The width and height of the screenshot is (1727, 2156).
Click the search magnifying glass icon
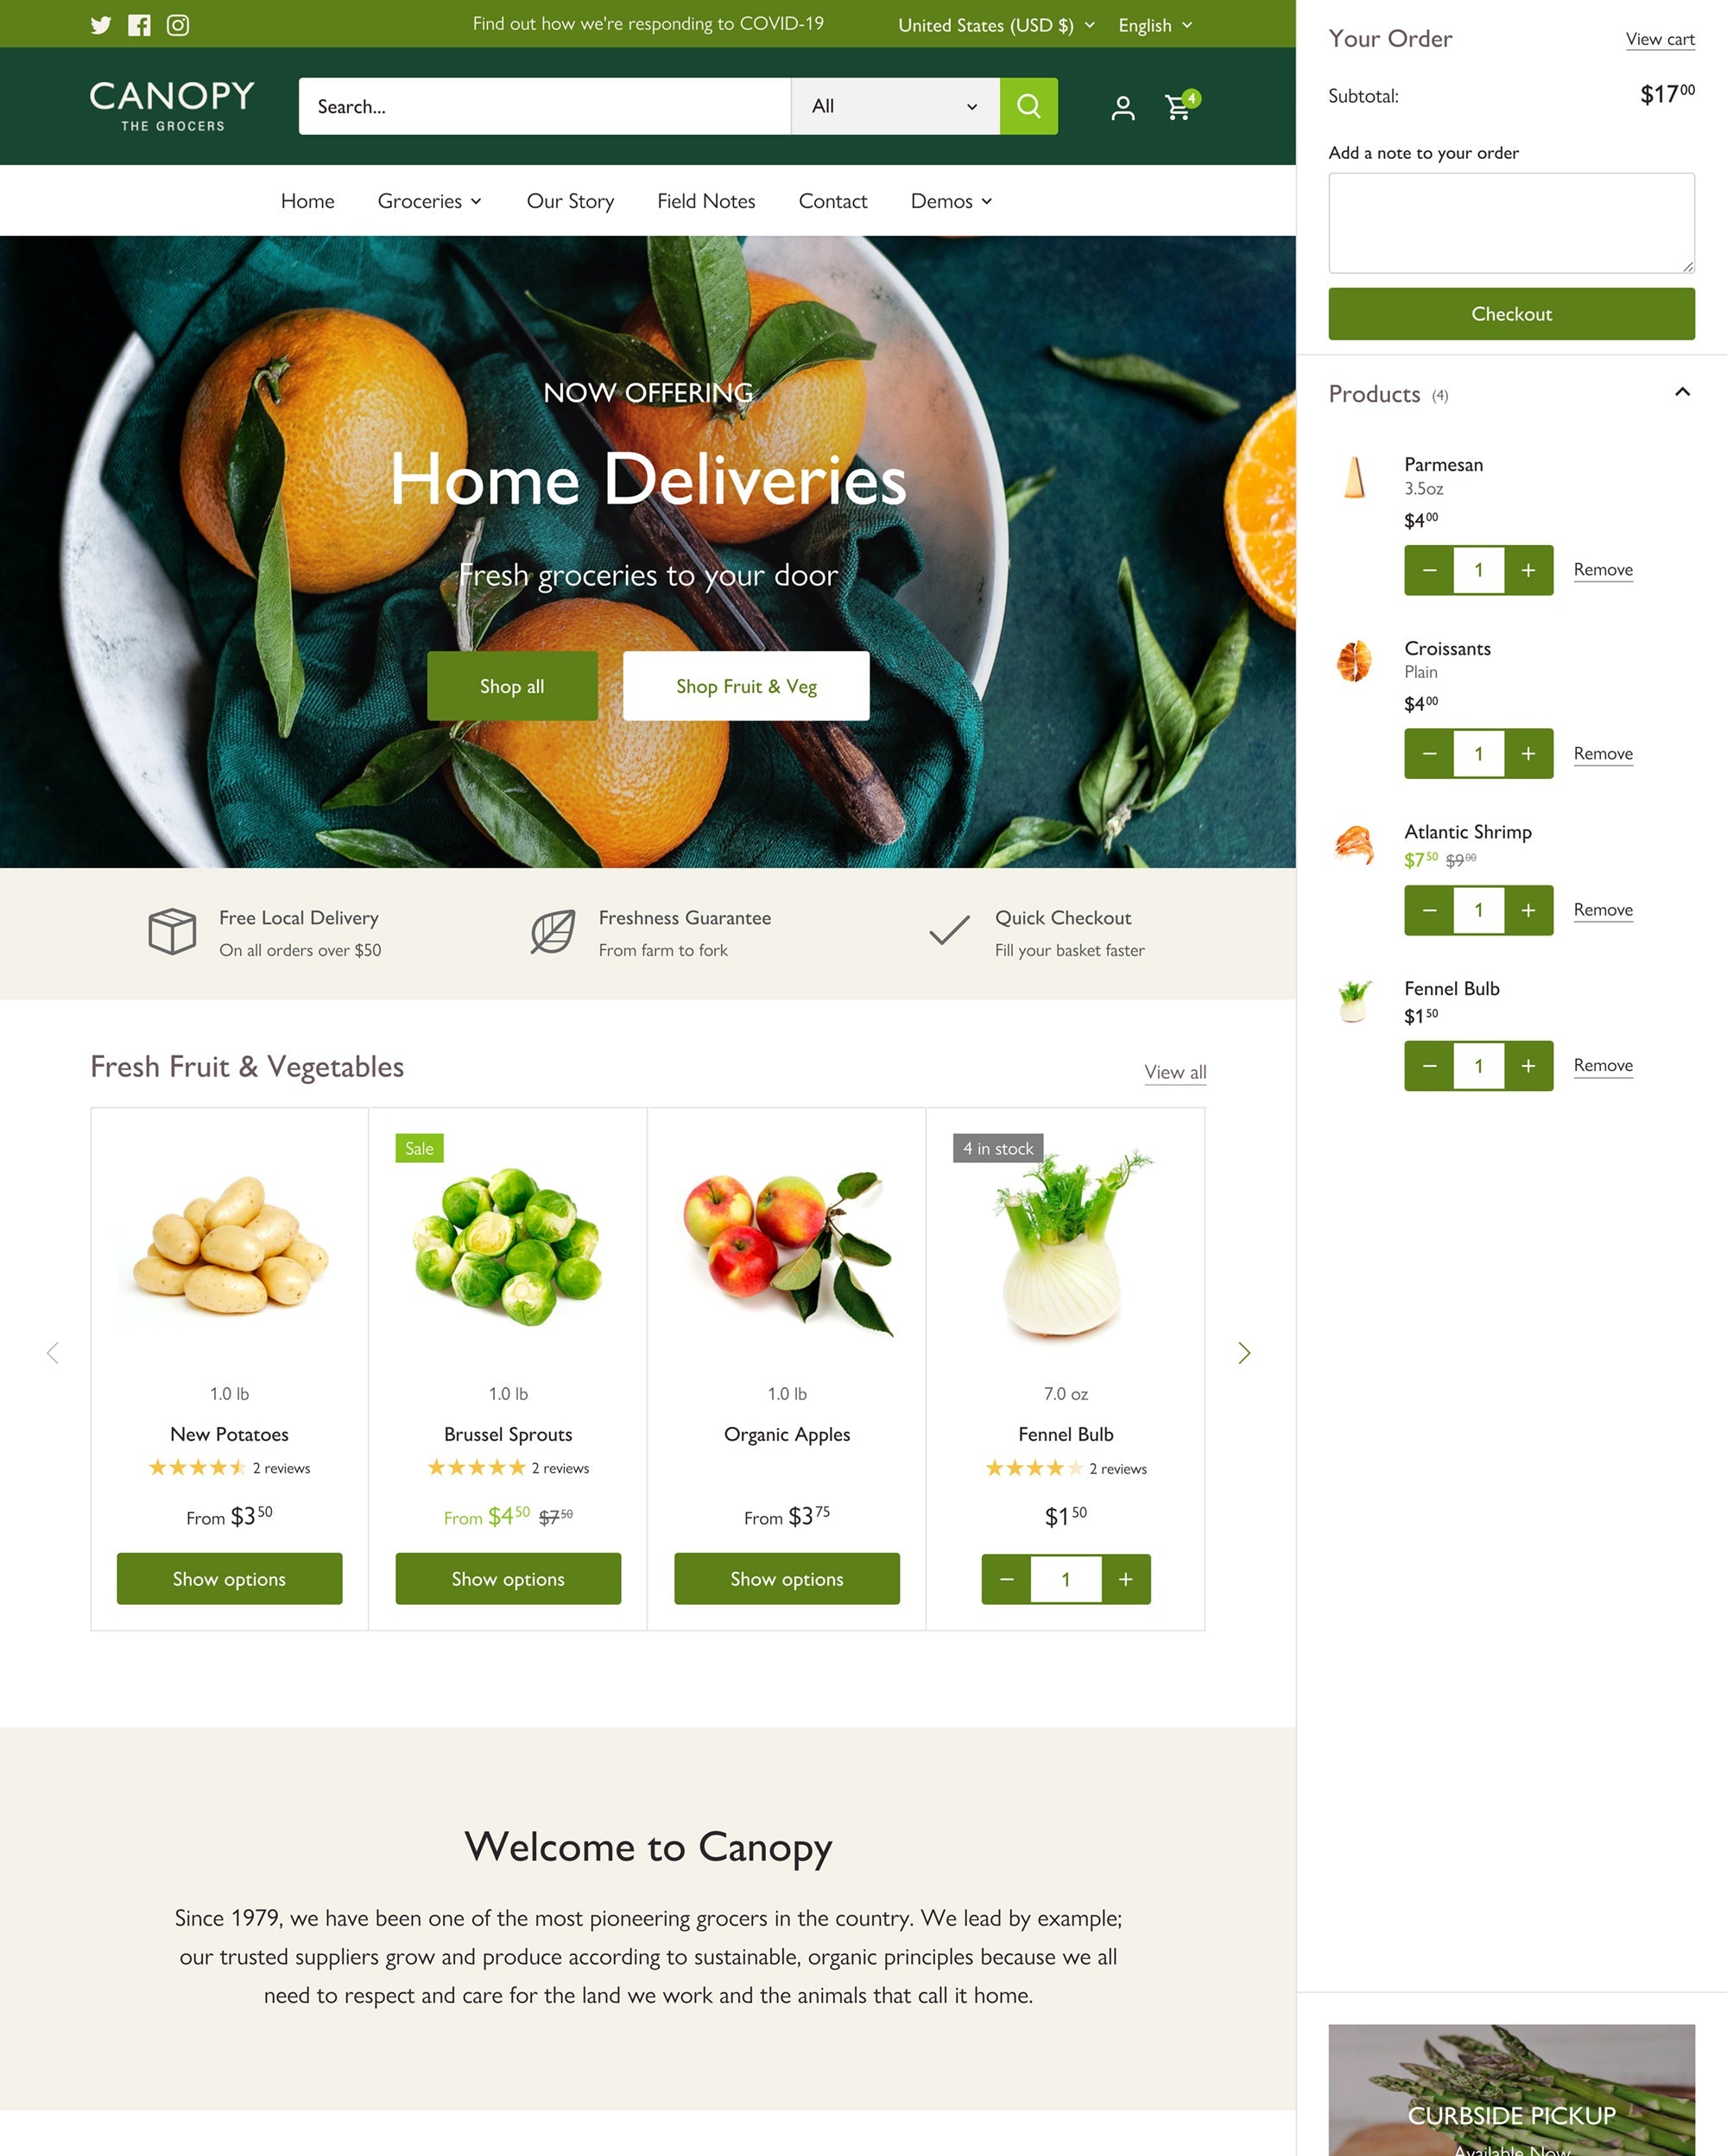[x=1029, y=105]
